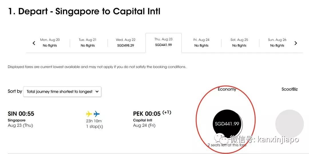309x154 pixels.
Task: Click the previous dates left arrow
Action: (34, 43)
